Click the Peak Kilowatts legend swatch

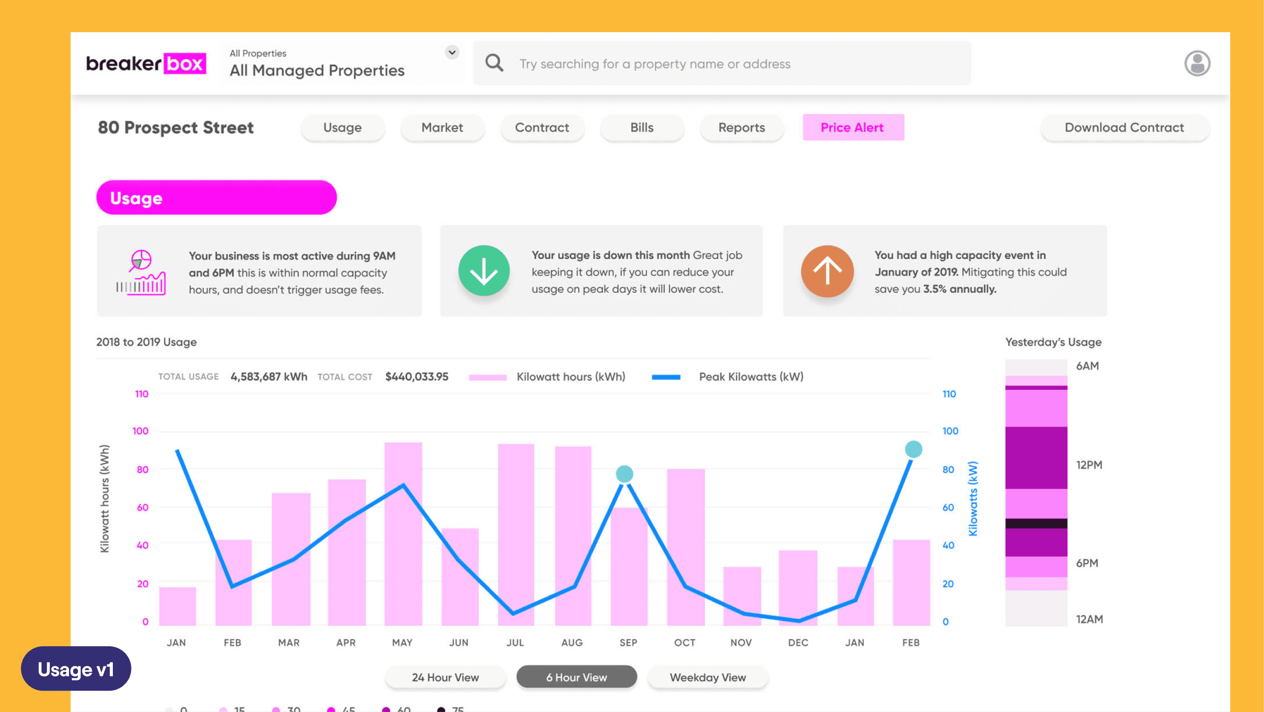(666, 377)
